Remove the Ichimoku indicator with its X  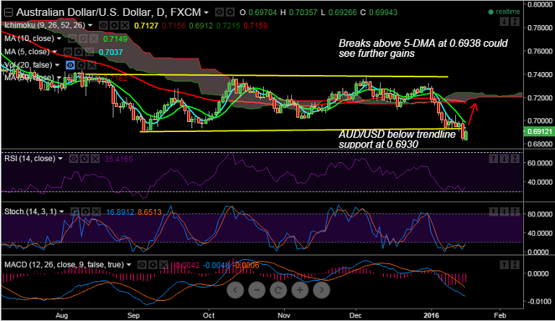click(124, 25)
